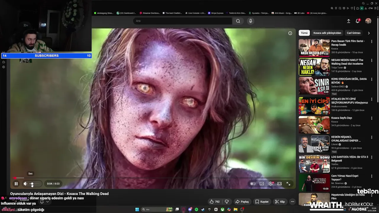Image resolution: width=379 pixels, height=213 pixels.
Task: Open the three-dot menu beside Klip
Action: pyautogui.click(x=293, y=202)
